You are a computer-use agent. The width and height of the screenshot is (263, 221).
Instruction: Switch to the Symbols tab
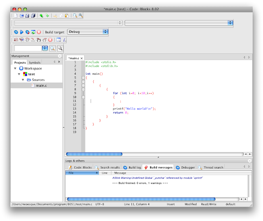(x=35, y=62)
